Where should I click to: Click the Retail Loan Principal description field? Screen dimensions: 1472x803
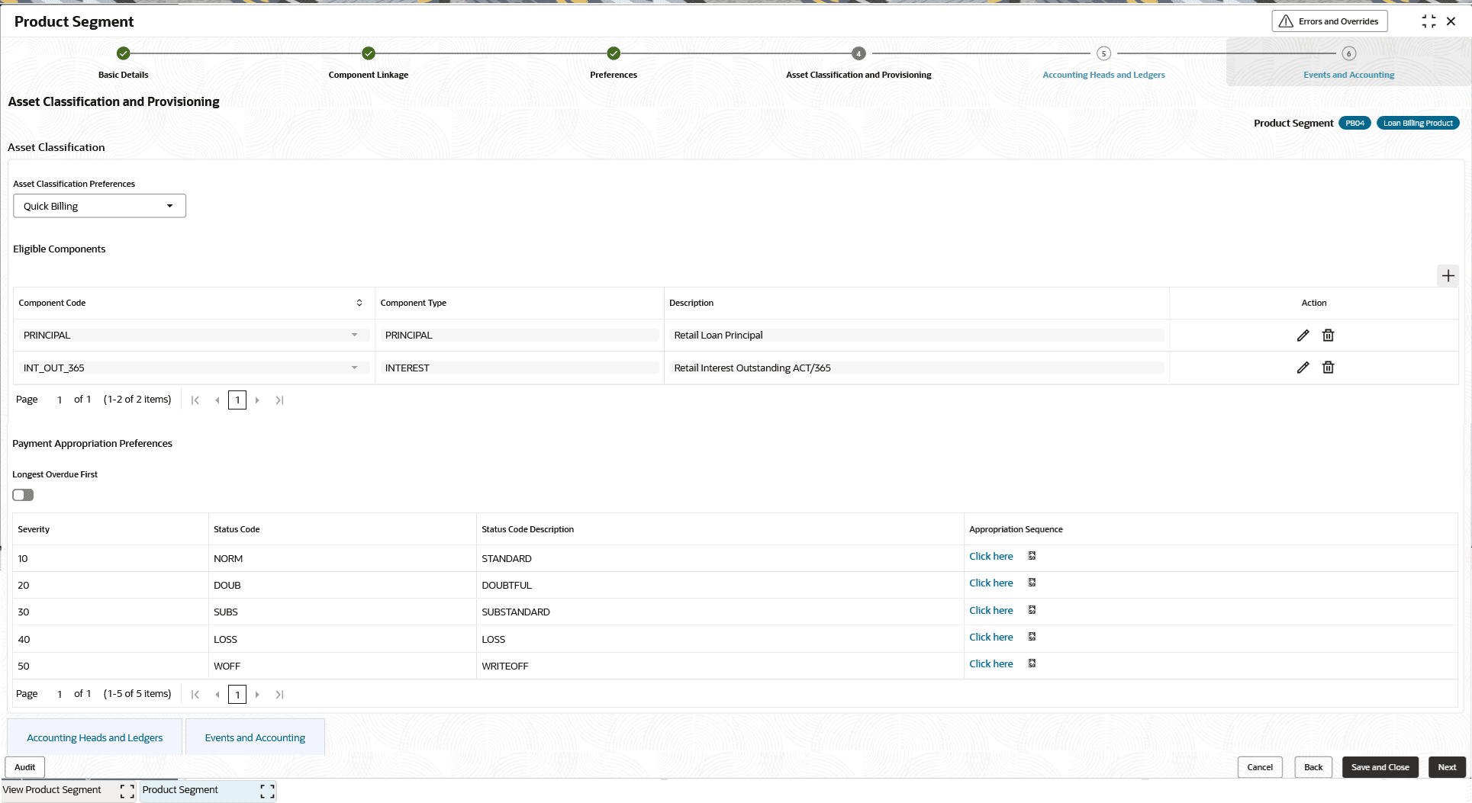(916, 335)
